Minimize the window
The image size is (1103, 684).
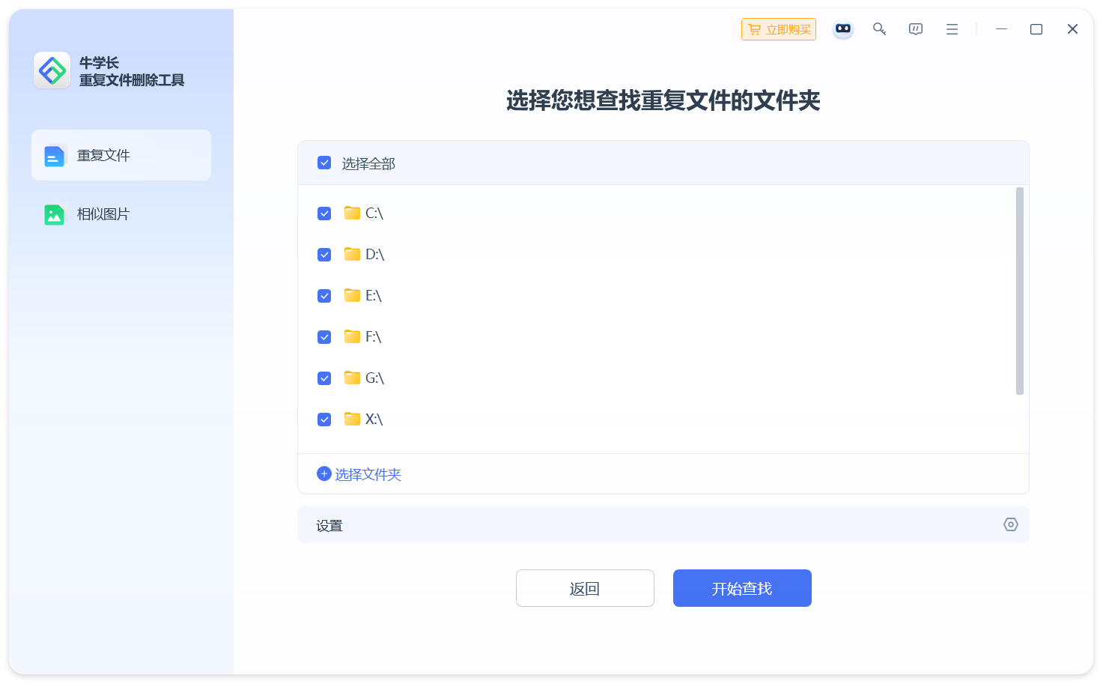point(1001,29)
